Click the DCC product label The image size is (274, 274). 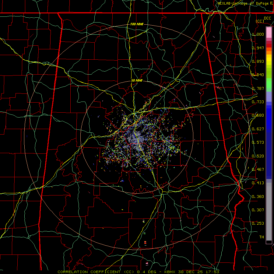click(x=267, y=18)
